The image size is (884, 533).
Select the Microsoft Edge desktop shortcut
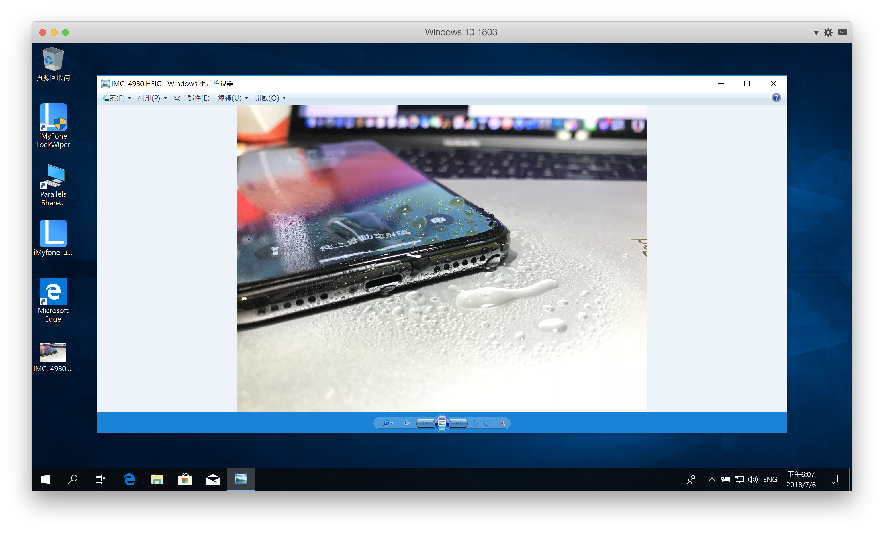point(53,301)
